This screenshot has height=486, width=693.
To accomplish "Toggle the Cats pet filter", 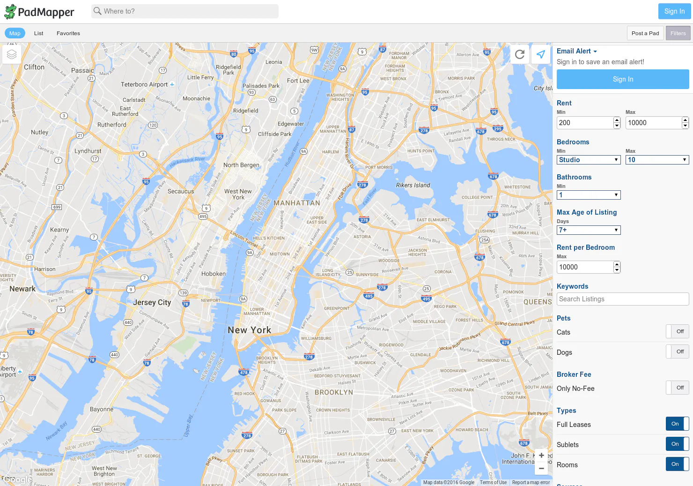I will point(678,331).
